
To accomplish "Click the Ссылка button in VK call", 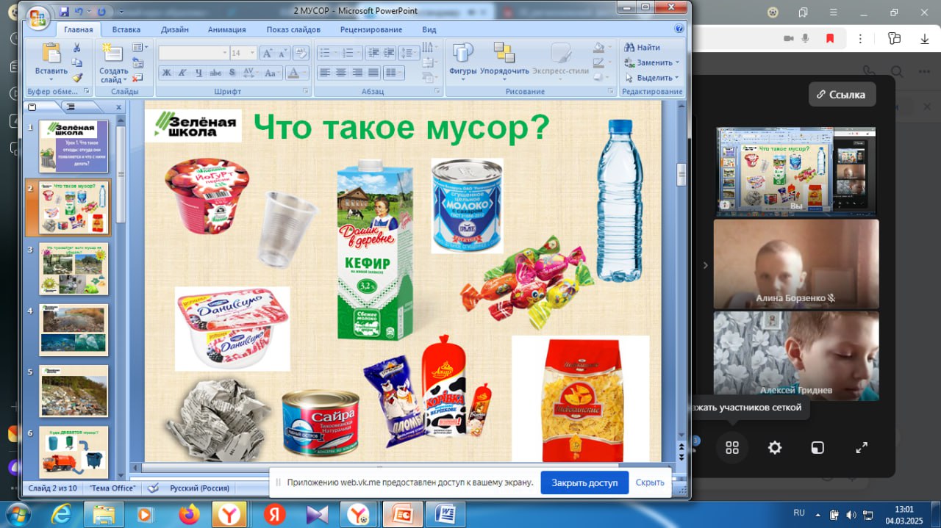I will [842, 94].
